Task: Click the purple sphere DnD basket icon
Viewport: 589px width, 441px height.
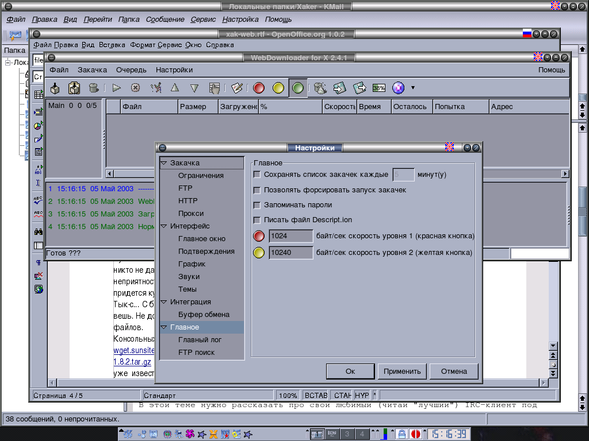Action: tap(398, 88)
